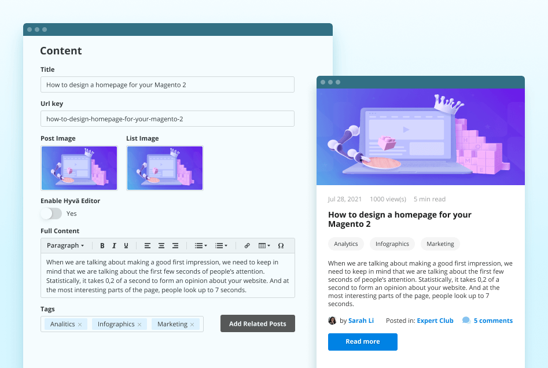The height and width of the screenshot is (368, 548).
Task: Click the Read more button
Action: pos(362,341)
